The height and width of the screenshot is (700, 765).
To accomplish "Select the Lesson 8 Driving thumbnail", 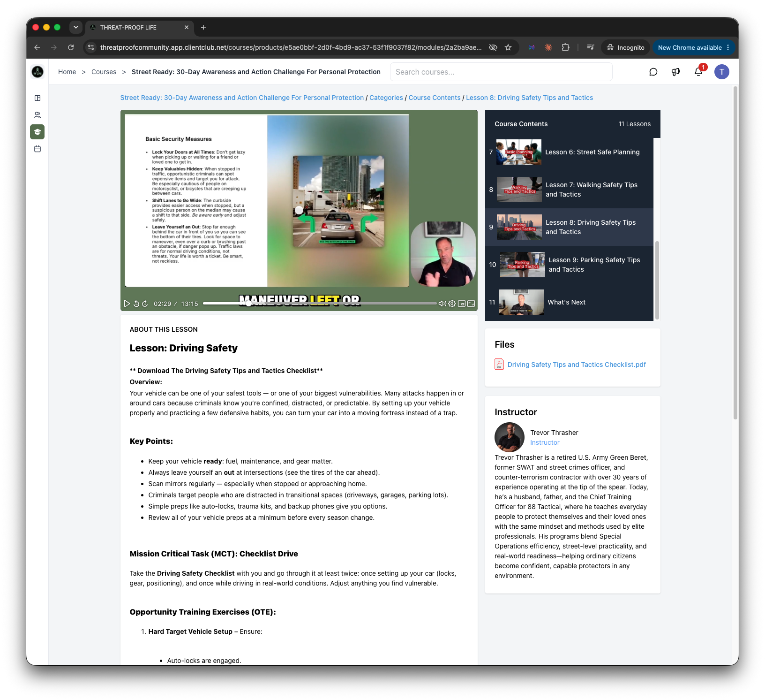I will [x=519, y=227].
